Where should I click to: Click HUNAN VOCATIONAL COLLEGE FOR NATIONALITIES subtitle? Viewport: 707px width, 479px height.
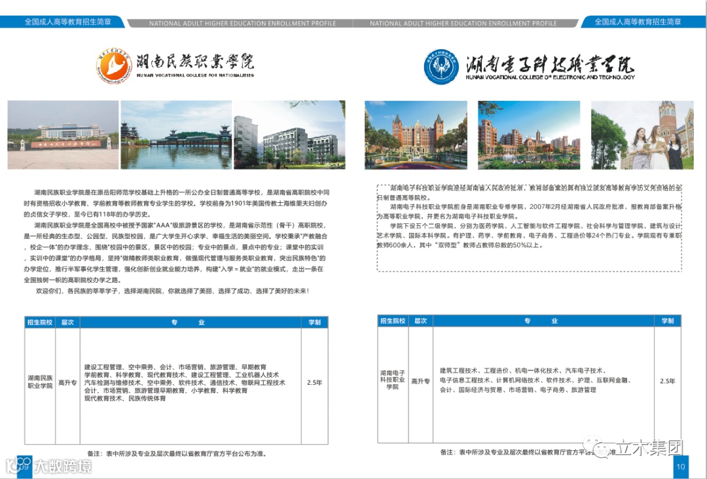click(195, 75)
